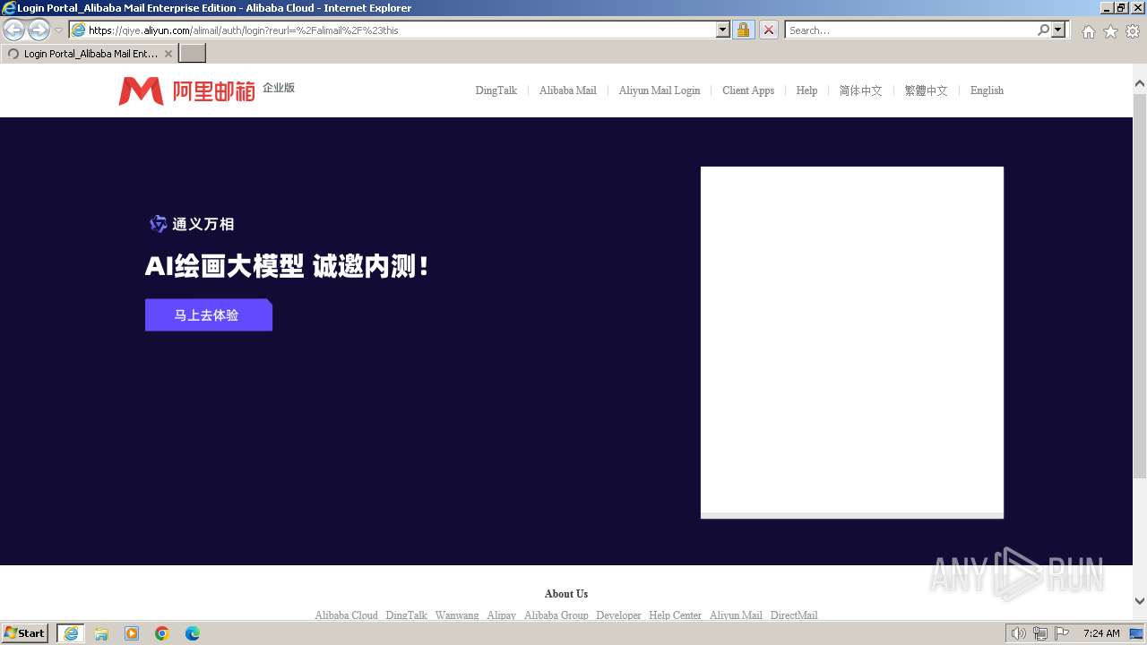Screen dimensions: 1147x645
Task: Click the About Us footer heading
Action: (566, 594)
